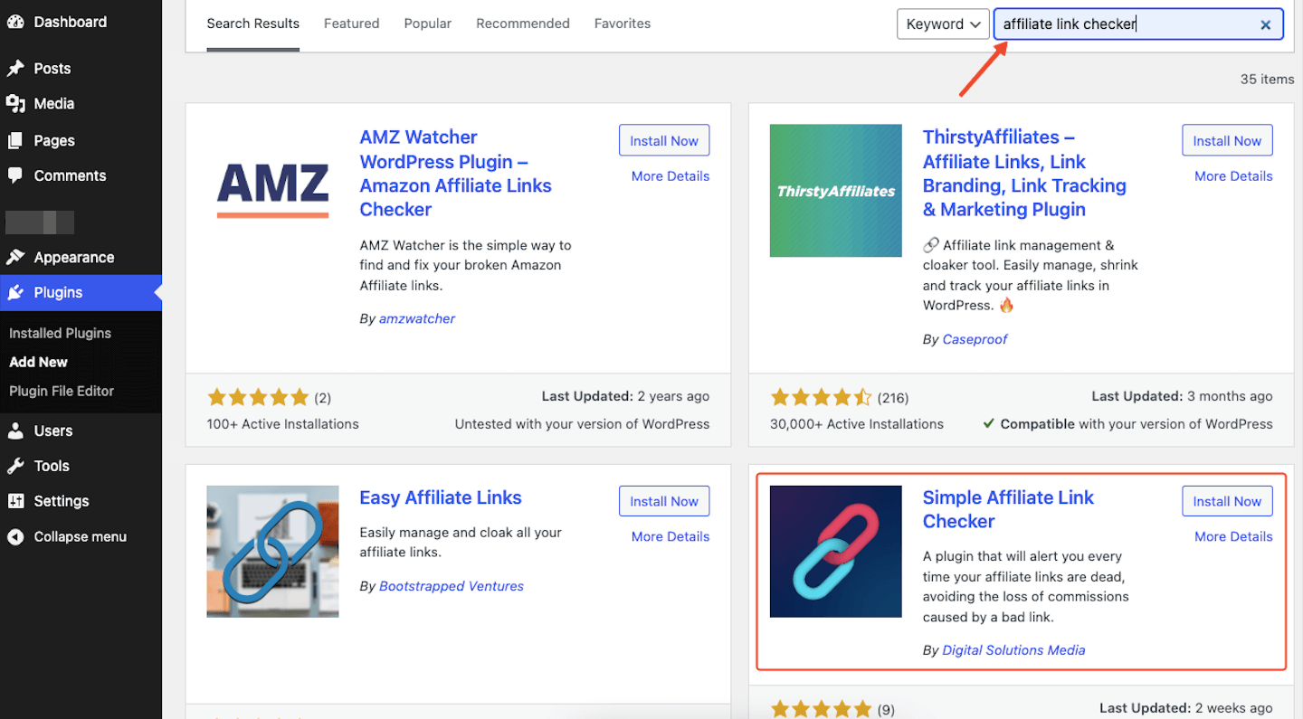Install the AMZ Watcher plugin
This screenshot has height=719, width=1303.
point(664,140)
